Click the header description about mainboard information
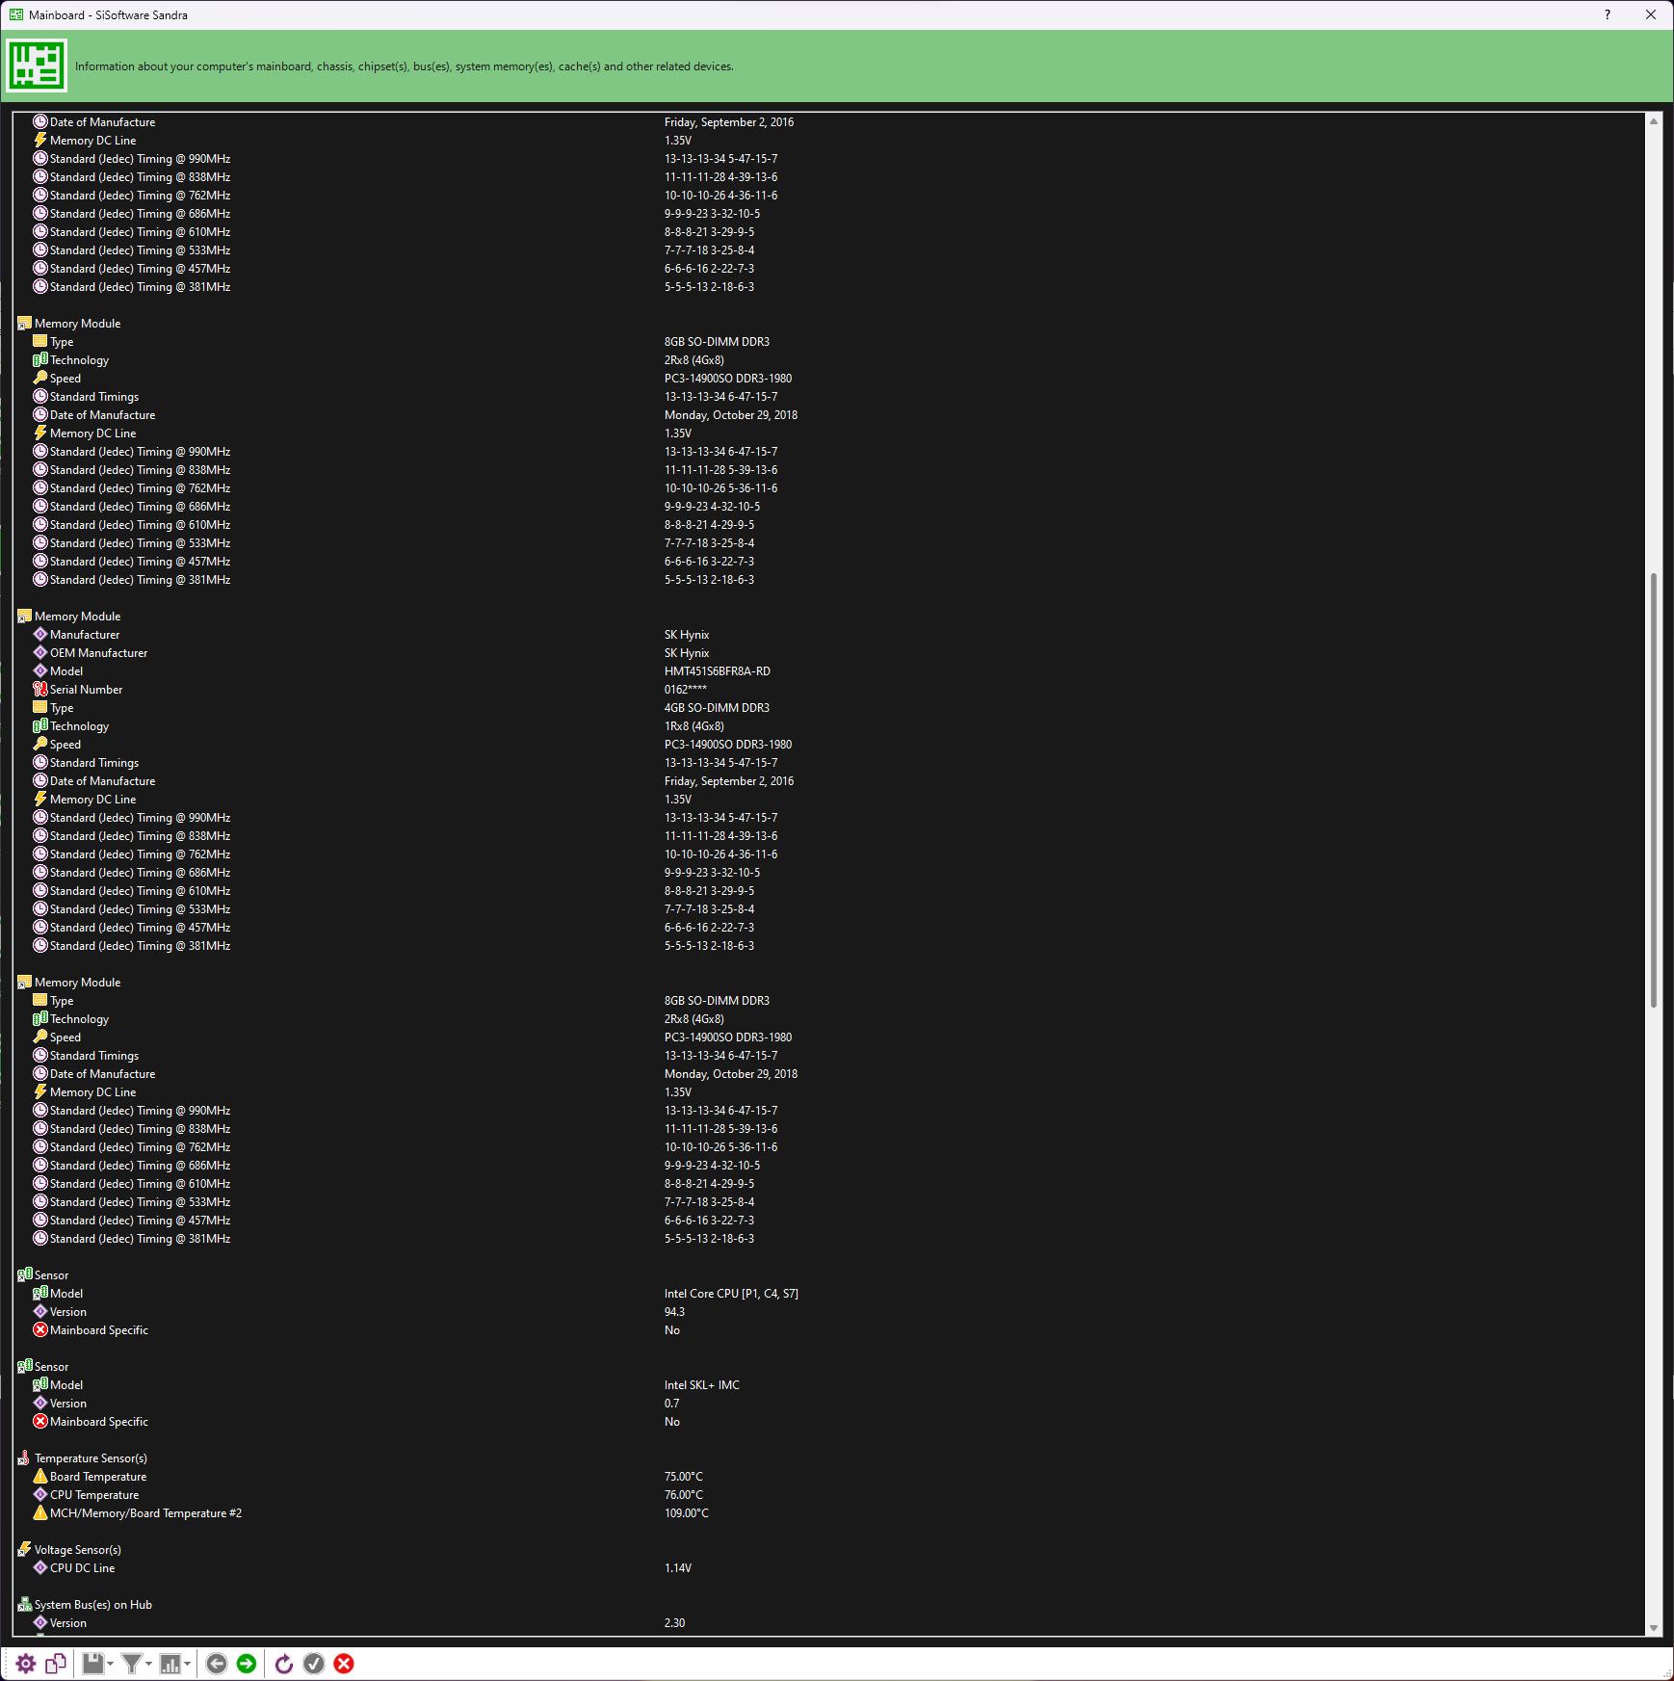 point(405,66)
